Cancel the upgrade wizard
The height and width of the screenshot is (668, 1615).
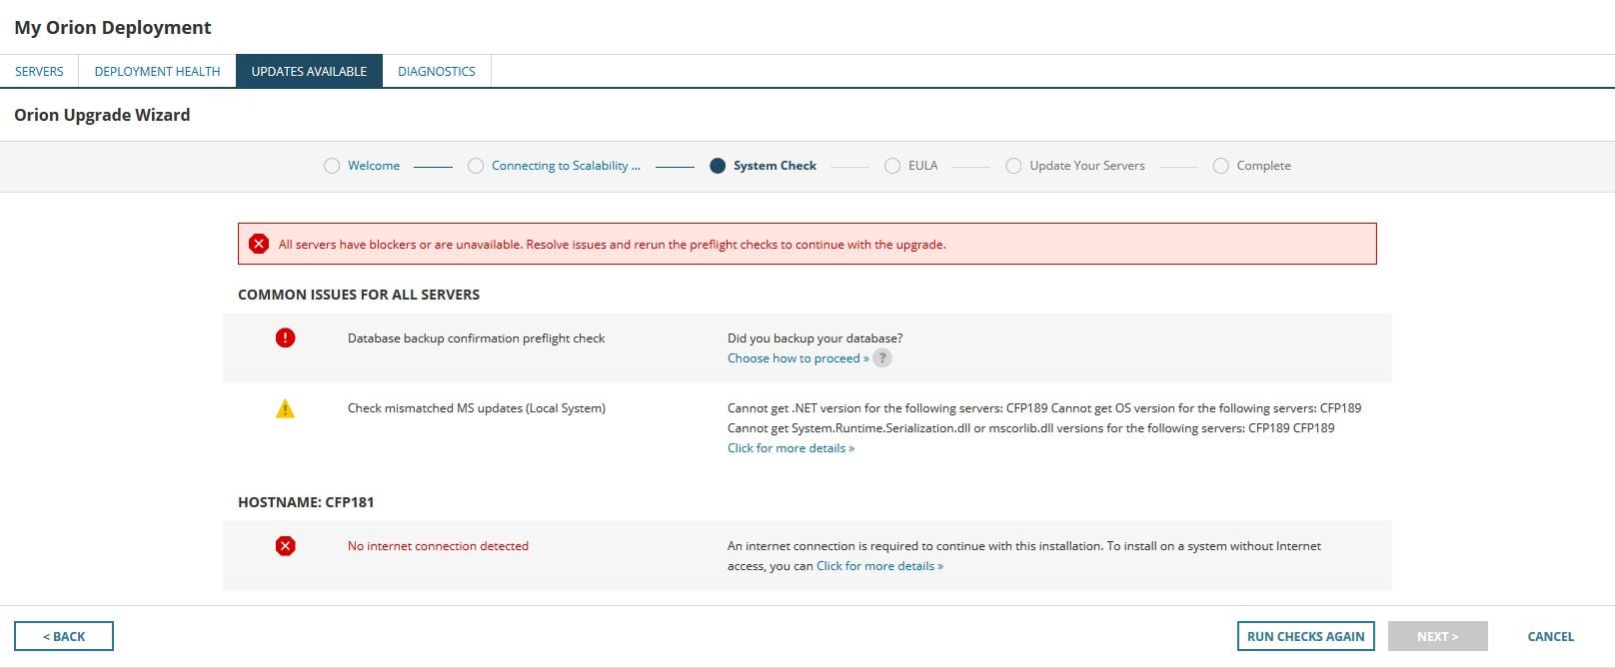click(x=1550, y=636)
